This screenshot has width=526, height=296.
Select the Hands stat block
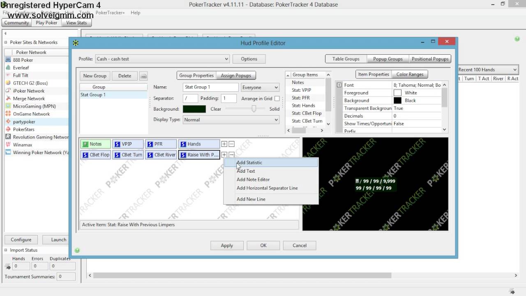199,144
